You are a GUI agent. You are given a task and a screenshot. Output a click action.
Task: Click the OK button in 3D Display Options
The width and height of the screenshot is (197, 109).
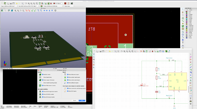click(82, 100)
